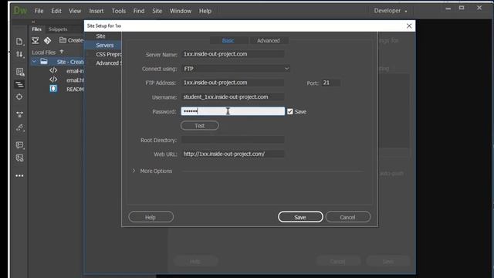494x278 pixels.
Task: Select CSS Preprocessors category
Action: pos(108,54)
